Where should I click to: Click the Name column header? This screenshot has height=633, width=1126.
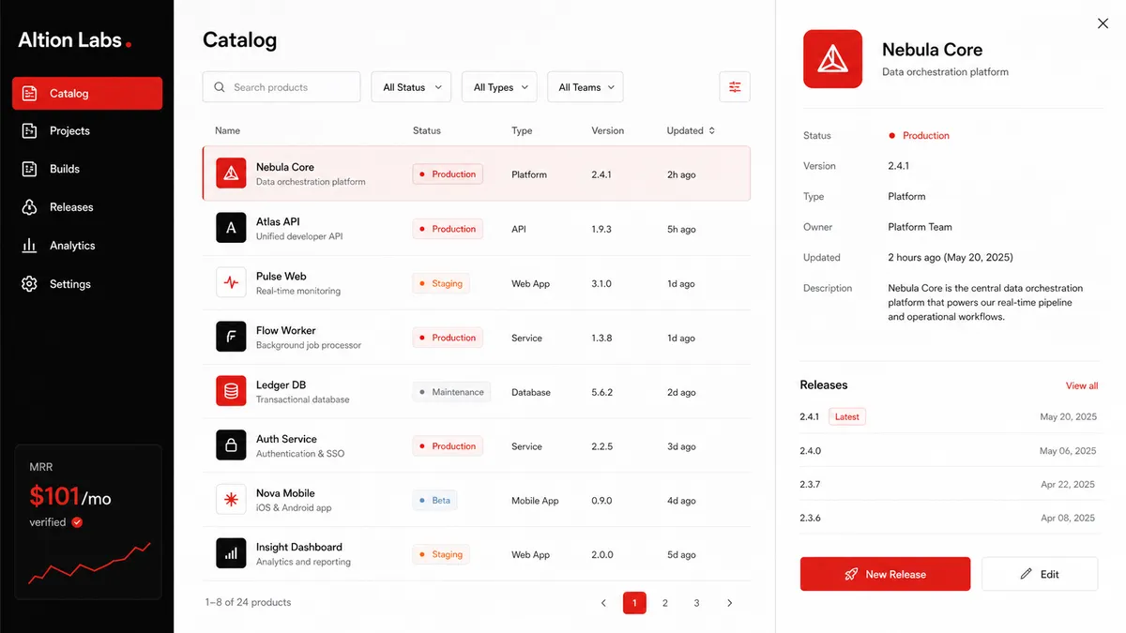(227, 130)
